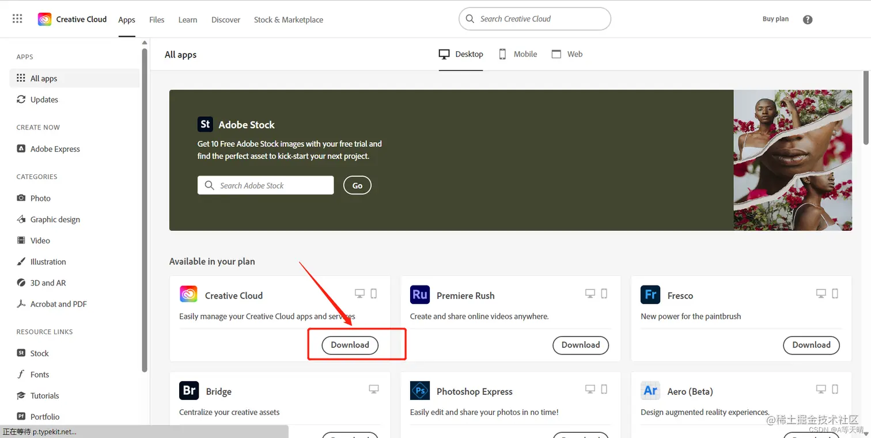This screenshot has width=871, height=438.
Task: Click the Creative Cloud logo in header
Action: coord(44,19)
